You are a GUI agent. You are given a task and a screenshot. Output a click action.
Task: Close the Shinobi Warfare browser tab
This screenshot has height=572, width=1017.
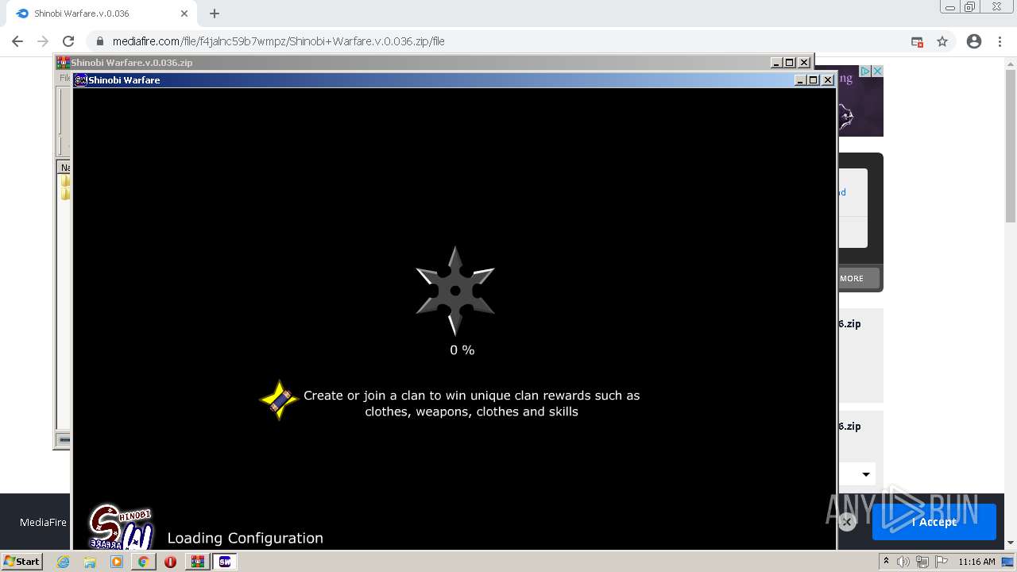[x=184, y=14]
